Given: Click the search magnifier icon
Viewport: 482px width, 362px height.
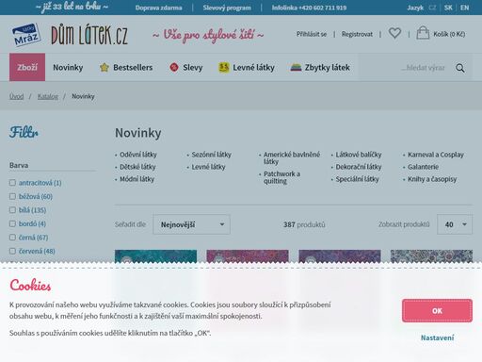Looking at the screenshot, I should (x=460, y=68).
